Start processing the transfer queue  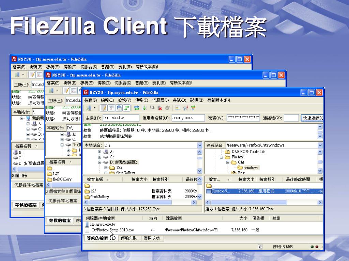coord(145,108)
